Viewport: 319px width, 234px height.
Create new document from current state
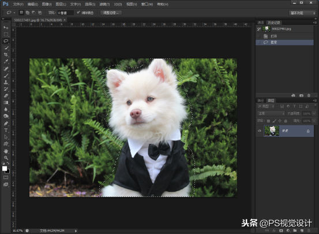pyautogui.click(x=293, y=95)
